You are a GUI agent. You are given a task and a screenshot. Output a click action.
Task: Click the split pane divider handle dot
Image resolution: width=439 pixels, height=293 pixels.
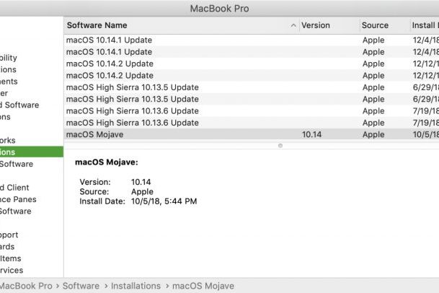click(x=280, y=145)
